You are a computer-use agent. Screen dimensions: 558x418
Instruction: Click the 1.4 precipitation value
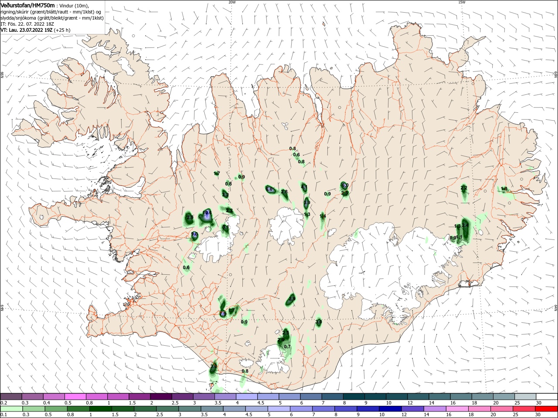point(323,216)
